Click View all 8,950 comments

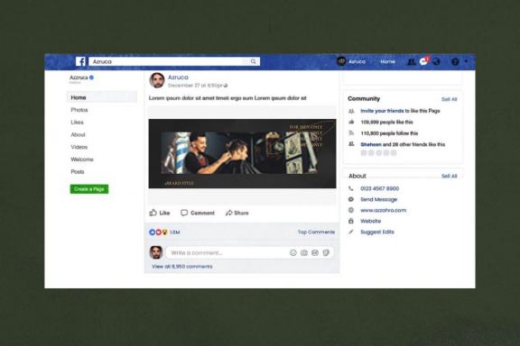click(182, 266)
